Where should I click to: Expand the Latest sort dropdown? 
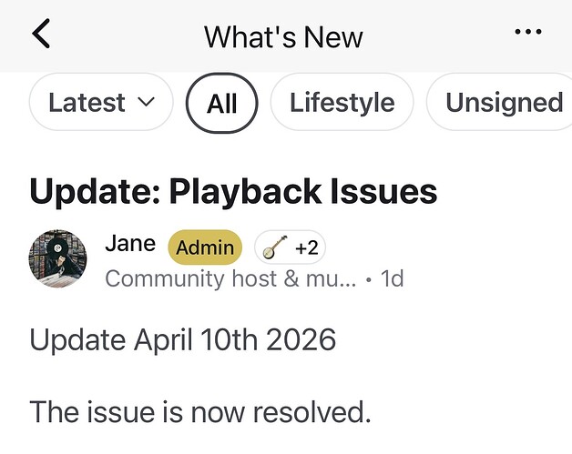point(101,103)
